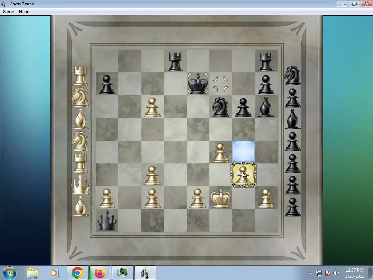This screenshot has width=373, height=280.
Task: Open Windows Explorer from the taskbar
Action: pos(32,273)
